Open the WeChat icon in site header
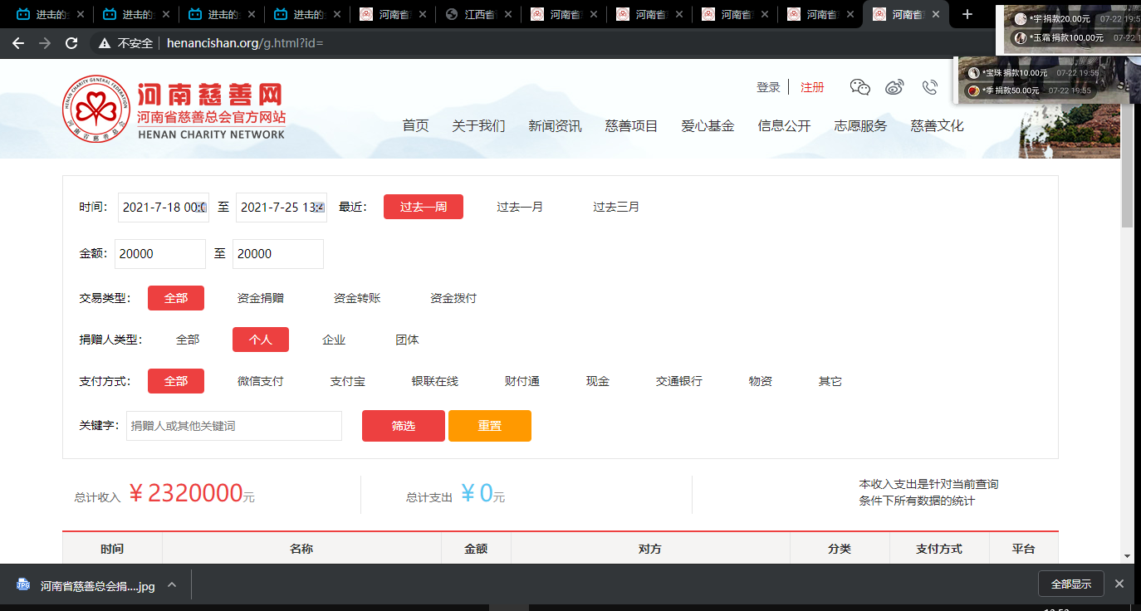Screen dimensions: 1141x611 coord(860,87)
